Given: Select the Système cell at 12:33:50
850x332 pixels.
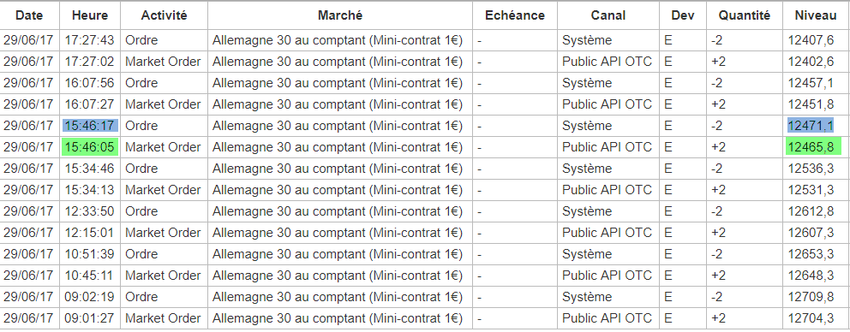Looking at the screenshot, I should (587, 211).
